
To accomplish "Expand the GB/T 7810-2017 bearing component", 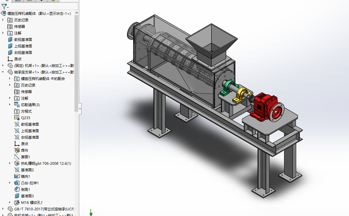I will [3, 209].
